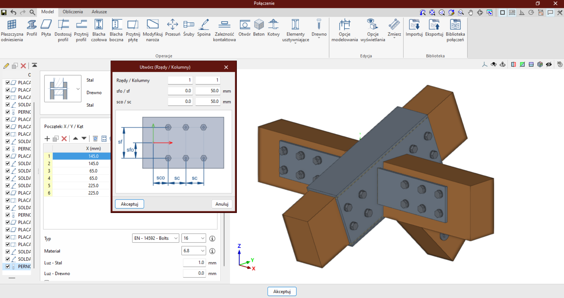Open the Arkusze tab
Viewport: 564px width, 298px height.
[x=99, y=12]
